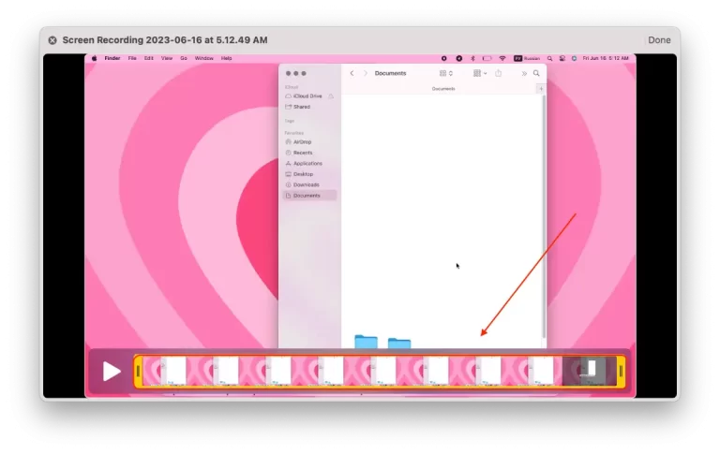The width and height of the screenshot is (720, 454).
Task: Click the Bluetooth icon in the menu bar
Action: pyautogui.click(x=472, y=58)
